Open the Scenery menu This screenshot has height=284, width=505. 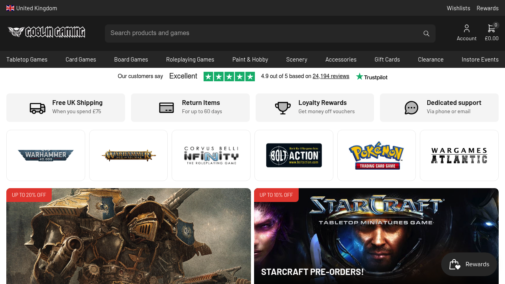point(297,60)
